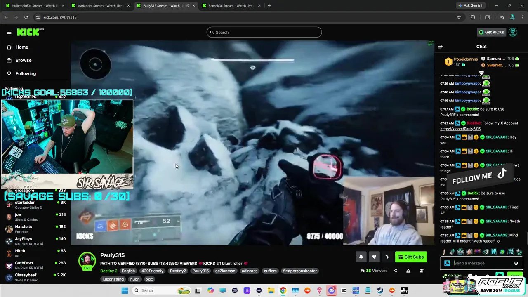The image size is (528, 297).
Task: Click the xqc tag
Action: pyautogui.click(x=149, y=279)
